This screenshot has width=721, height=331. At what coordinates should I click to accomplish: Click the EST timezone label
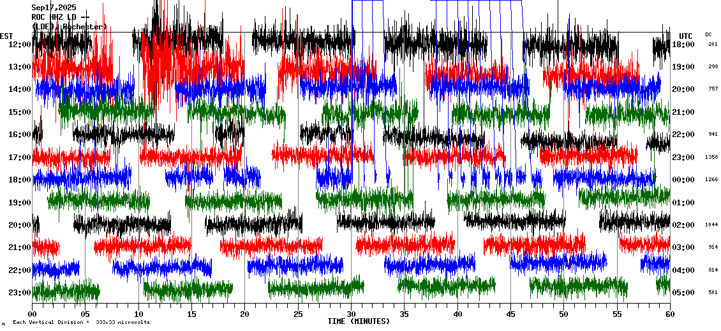point(6,36)
